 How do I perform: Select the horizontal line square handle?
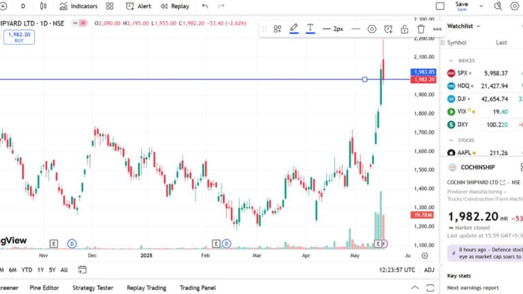364,80
